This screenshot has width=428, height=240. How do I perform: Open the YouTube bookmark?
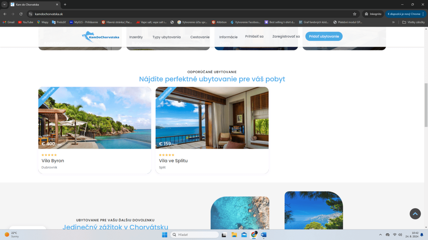tap(26, 22)
